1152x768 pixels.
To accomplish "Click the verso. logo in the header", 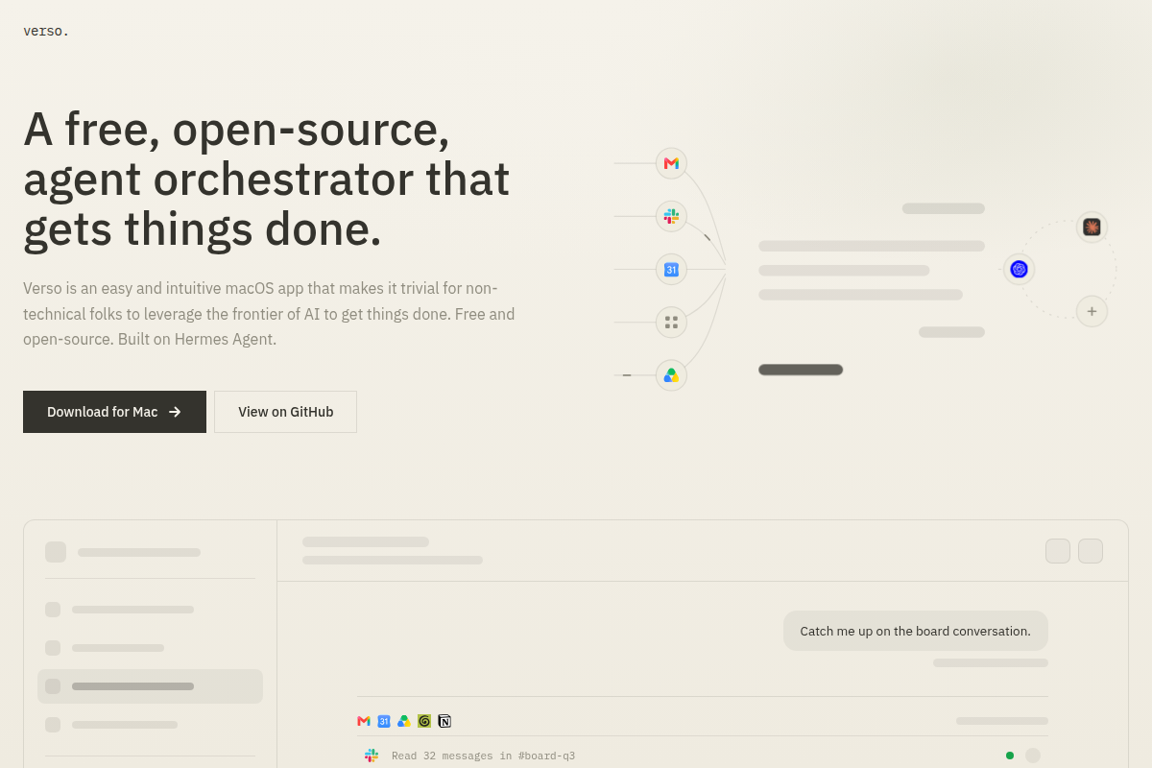I will pos(46,31).
